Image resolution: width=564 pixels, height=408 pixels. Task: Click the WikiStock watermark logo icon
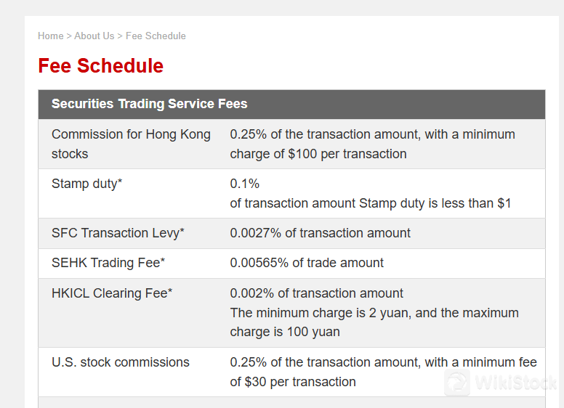point(457,383)
